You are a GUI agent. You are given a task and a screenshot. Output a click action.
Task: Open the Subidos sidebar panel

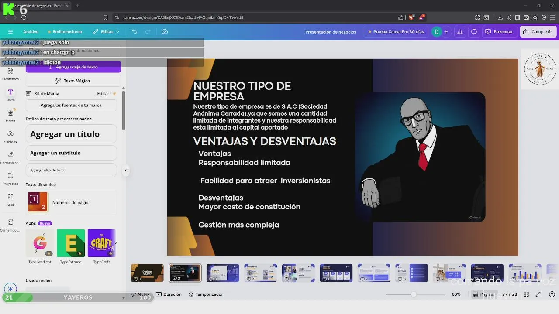(x=10, y=137)
